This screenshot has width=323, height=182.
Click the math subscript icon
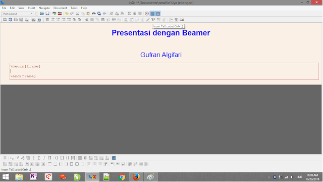coord(12,158)
